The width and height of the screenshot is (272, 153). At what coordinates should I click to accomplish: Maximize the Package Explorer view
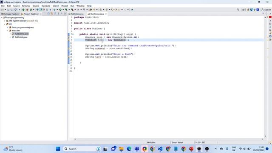65,14
